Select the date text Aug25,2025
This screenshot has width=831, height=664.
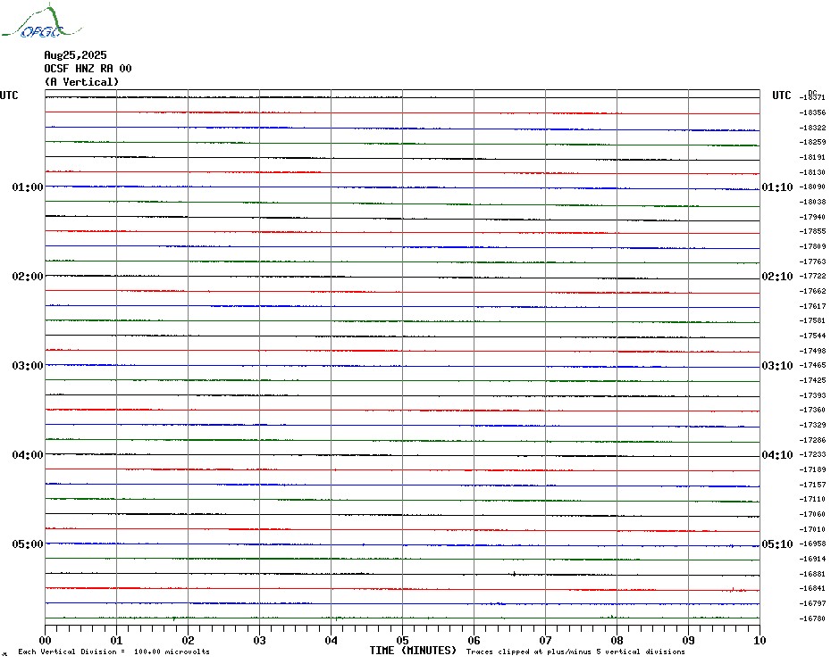pos(75,55)
